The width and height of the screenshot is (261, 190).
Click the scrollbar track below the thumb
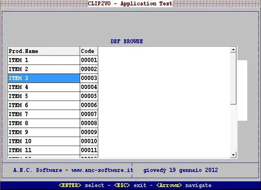tap(233, 128)
